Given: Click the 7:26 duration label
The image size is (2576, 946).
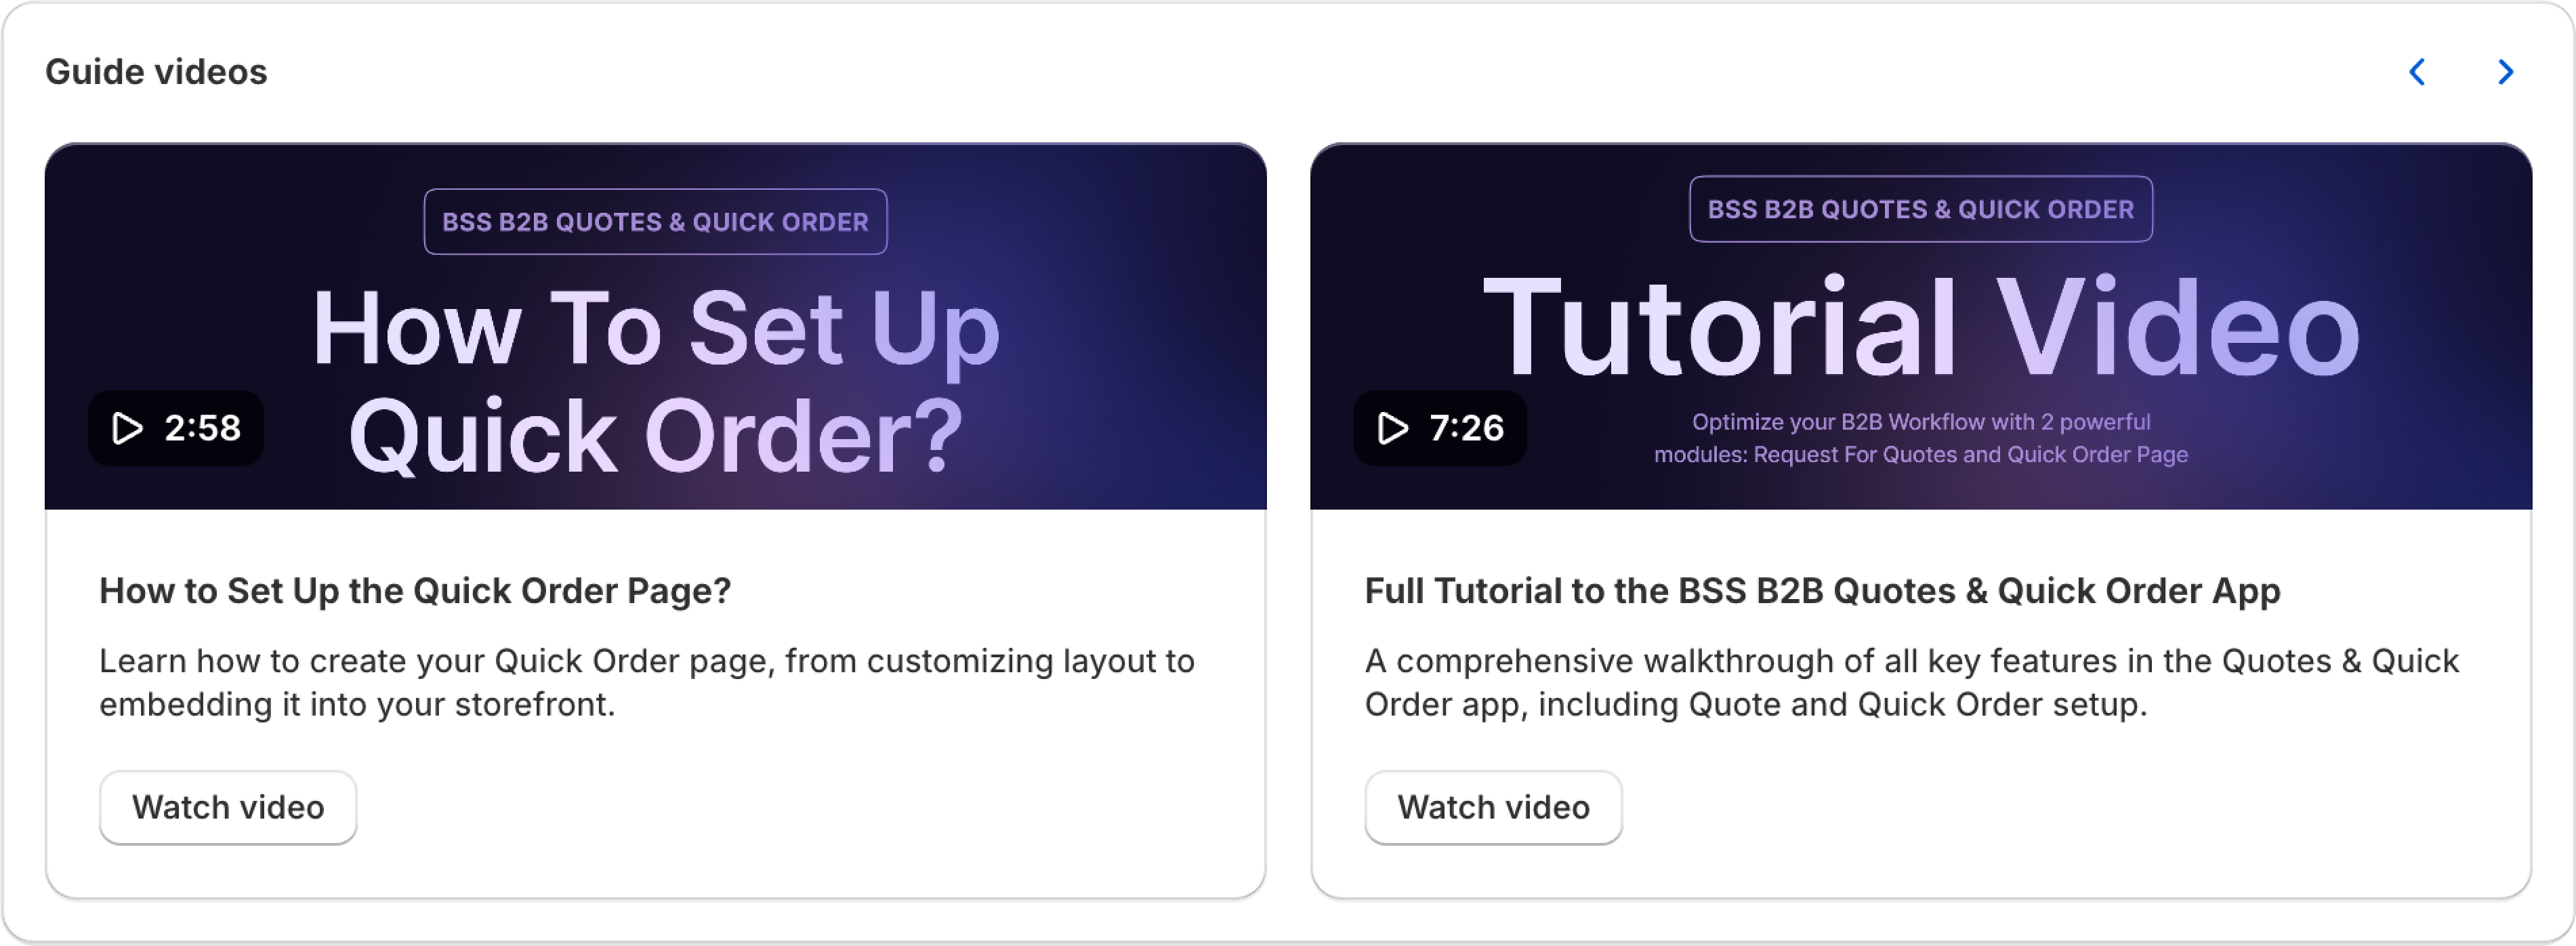Looking at the screenshot, I should (x=1467, y=428).
